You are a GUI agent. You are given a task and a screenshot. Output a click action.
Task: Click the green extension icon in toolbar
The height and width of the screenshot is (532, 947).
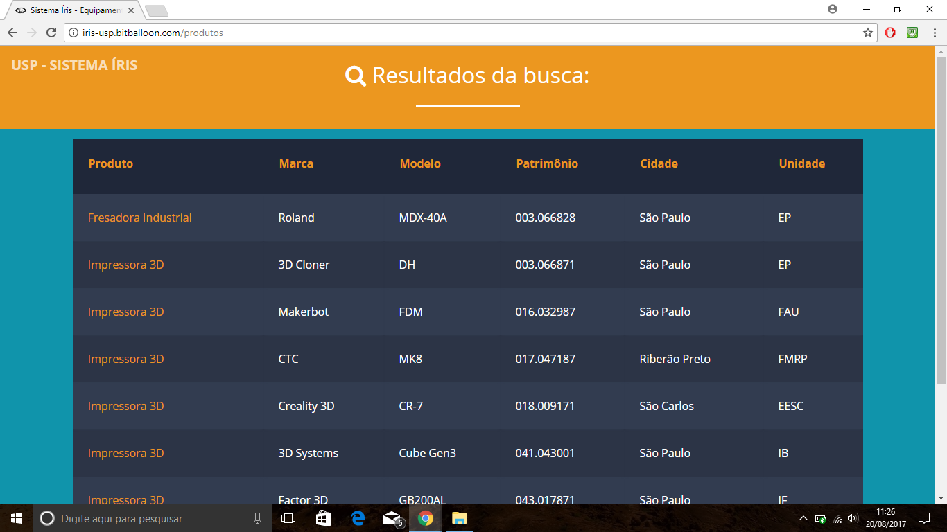[912, 33]
